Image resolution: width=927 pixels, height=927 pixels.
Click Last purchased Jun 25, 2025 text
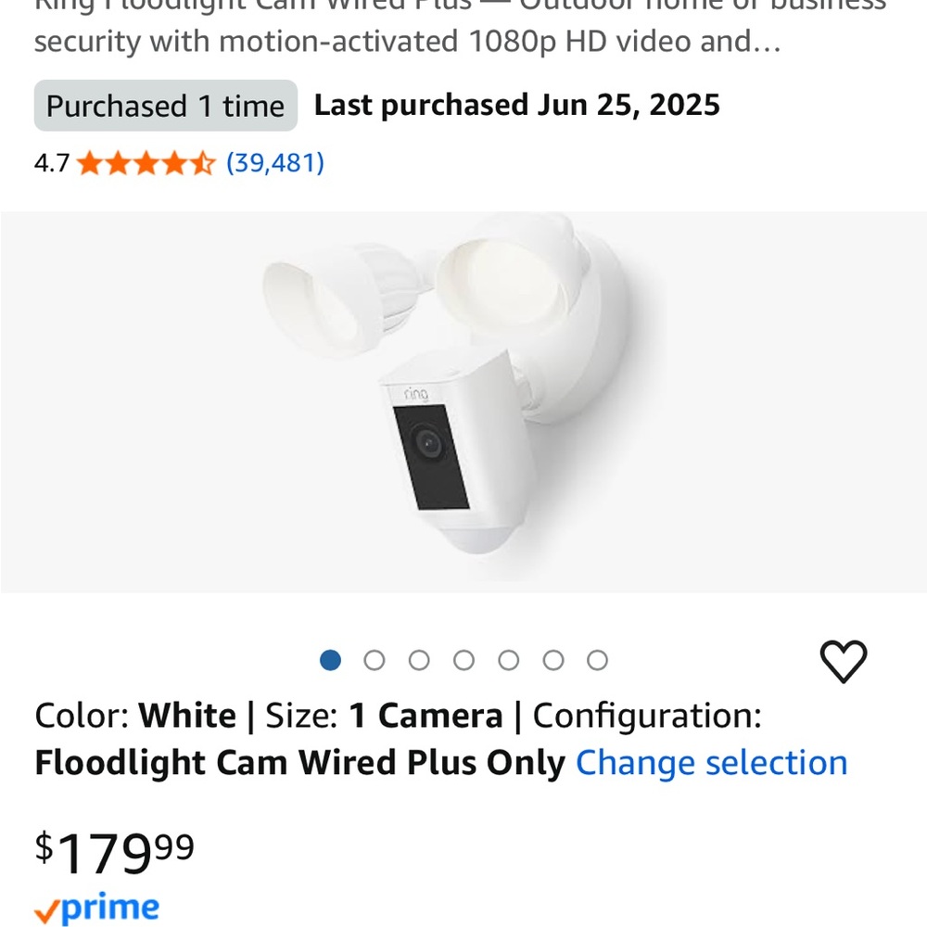[x=515, y=105]
